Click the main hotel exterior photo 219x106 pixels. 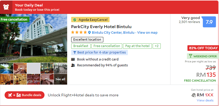click(x=33, y=38)
